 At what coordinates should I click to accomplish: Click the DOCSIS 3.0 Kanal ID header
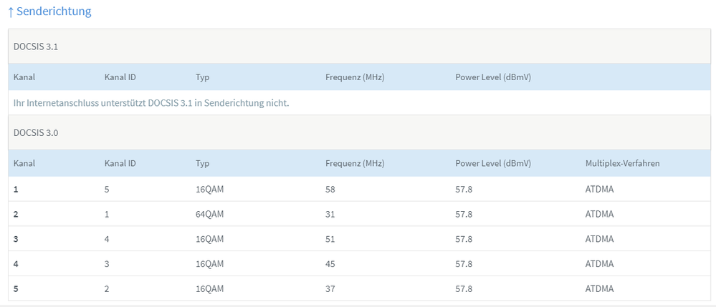tap(120, 163)
